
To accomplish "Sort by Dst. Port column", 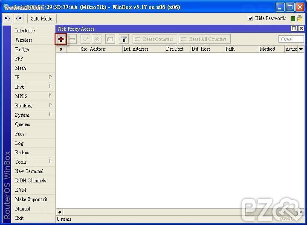I will 178,49.
